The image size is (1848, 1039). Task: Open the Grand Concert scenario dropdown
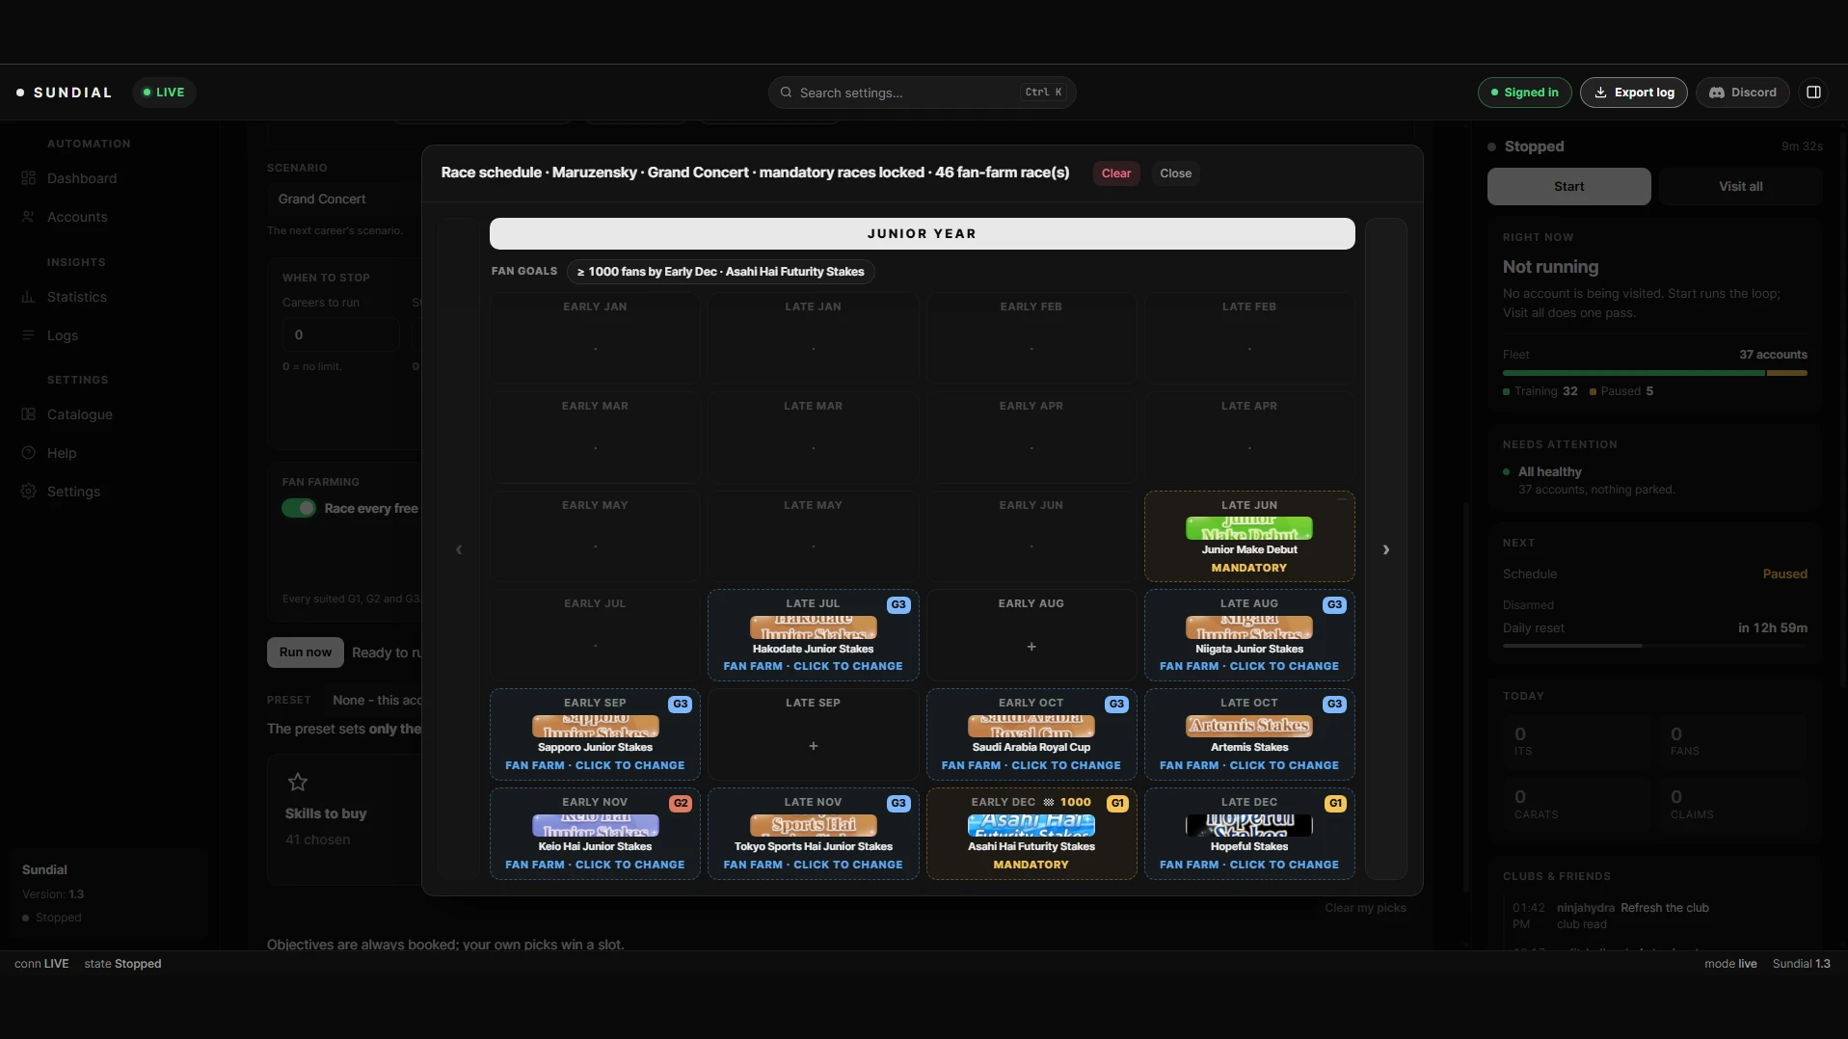[343, 199]
